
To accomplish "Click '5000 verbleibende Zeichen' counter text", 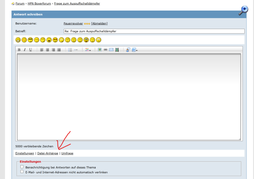I will click(34, 146).
